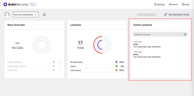Click the pink CAPTCHA color dot

(x=54, y=70)
